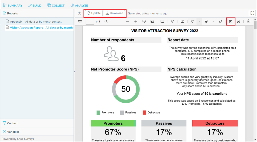Click the page number input field
257x142 pixels.
point(90,22)
